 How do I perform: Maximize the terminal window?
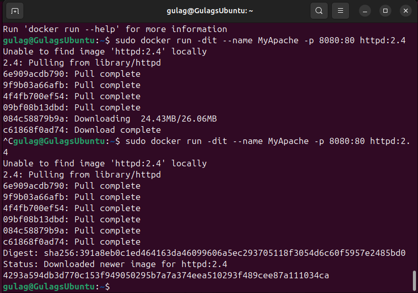click(x=385, y=11)
